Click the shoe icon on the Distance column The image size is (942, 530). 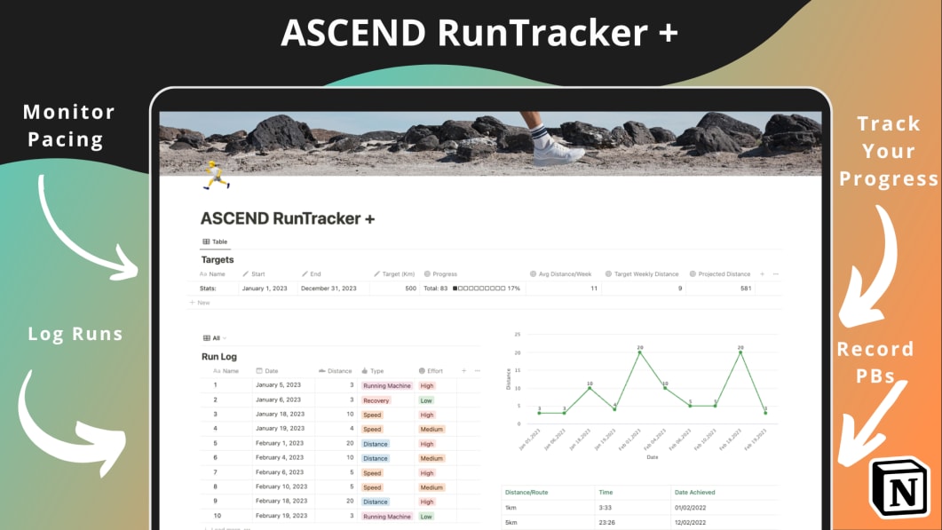[x=321, y=370]
